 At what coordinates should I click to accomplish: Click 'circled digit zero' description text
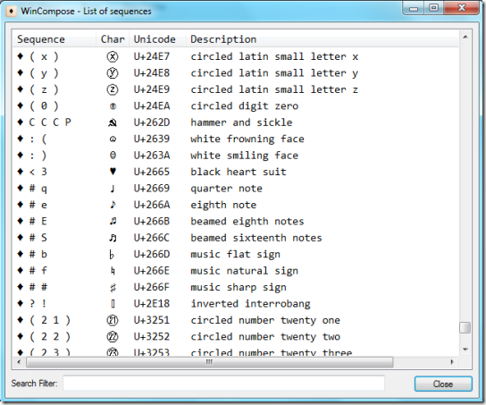pos(244,106)
